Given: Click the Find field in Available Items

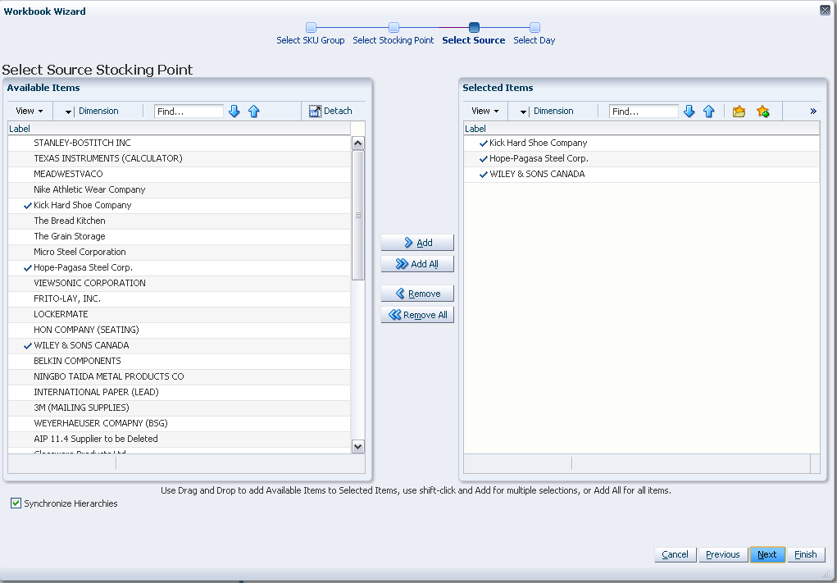Looking at the screenshot, I should [189, 111].
